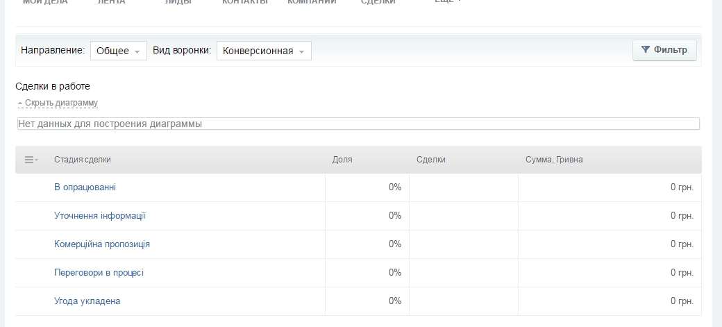Screen dimensions: 722x327
Task: Open the Вид воронки dropdown Конверсионная
Action: [264, 51]
